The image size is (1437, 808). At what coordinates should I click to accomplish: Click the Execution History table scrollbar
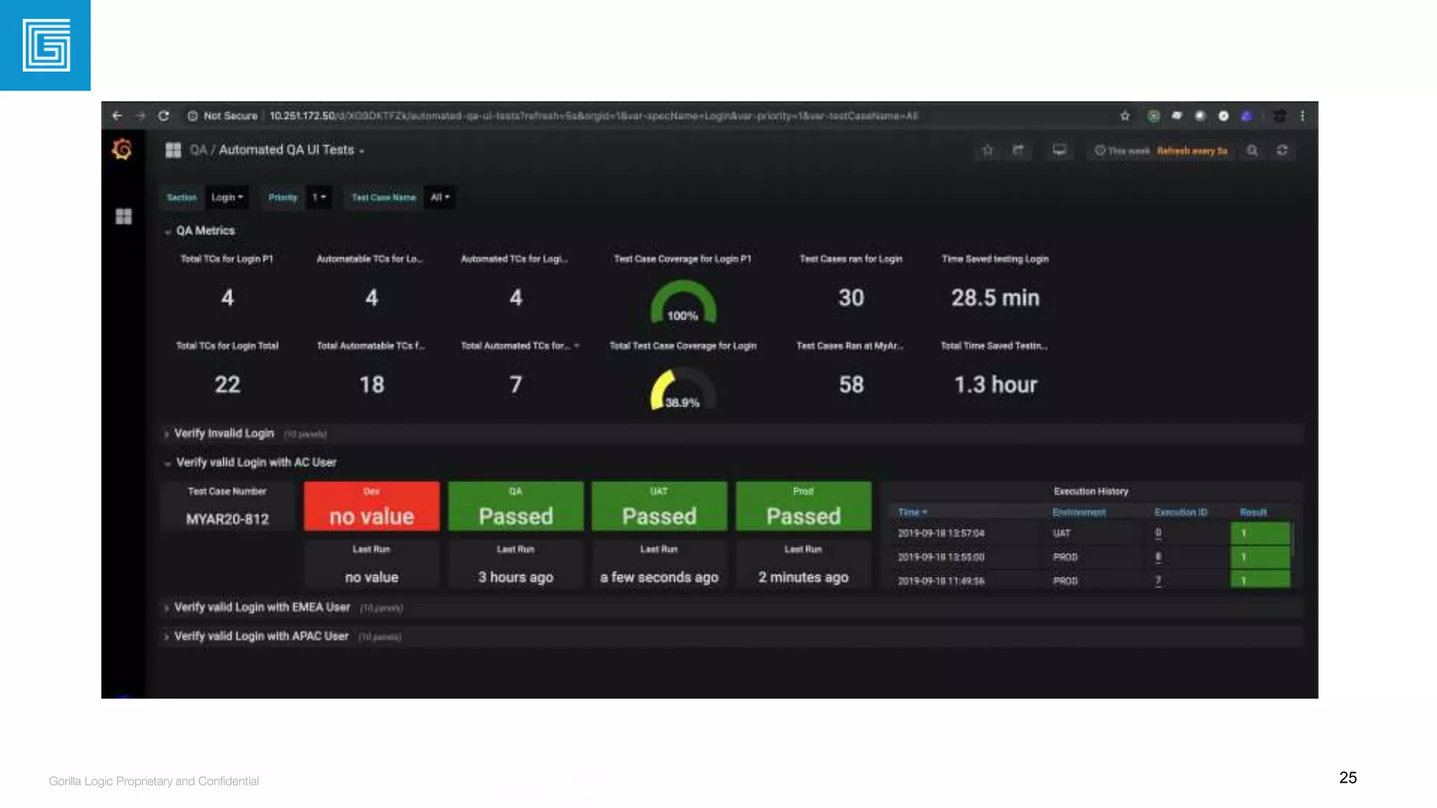pos(1293,538)
